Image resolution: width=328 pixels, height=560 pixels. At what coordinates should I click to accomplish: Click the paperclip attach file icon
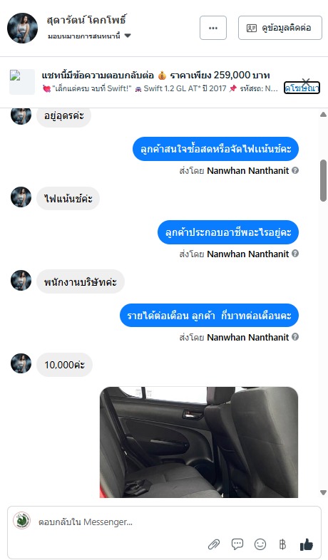coord(214,544)
